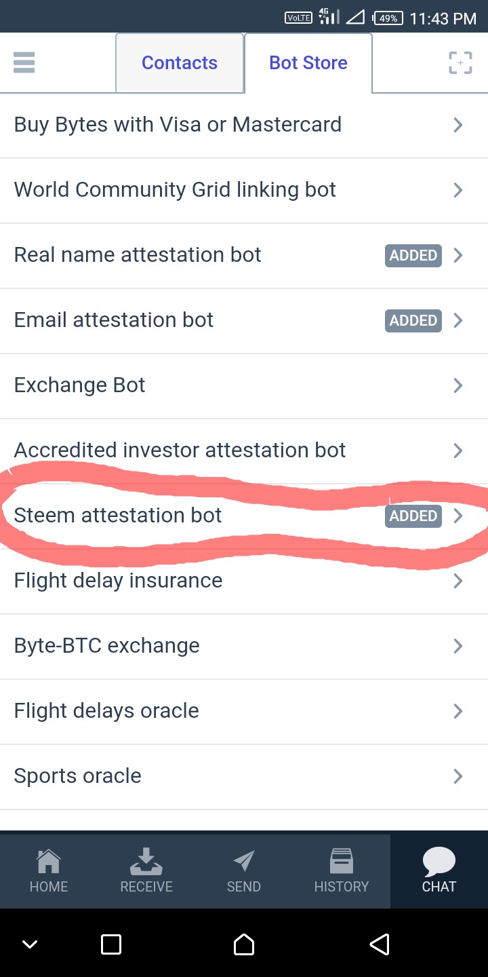Screen dimensions: 488x977
Task: Open the hamburger menu icon
Action: click(x=24, y=63)
